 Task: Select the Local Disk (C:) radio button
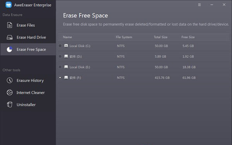(x=60, y=46)
